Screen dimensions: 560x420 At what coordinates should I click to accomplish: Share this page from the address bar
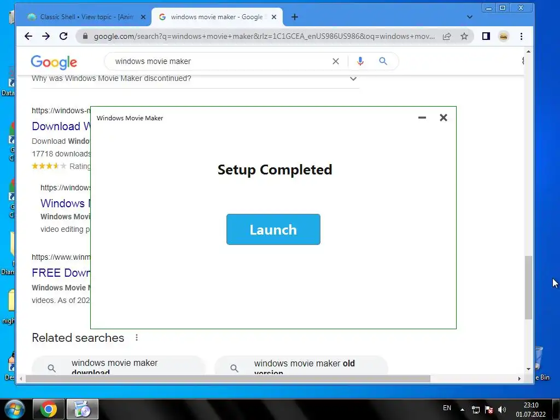[x=447, y=36]
